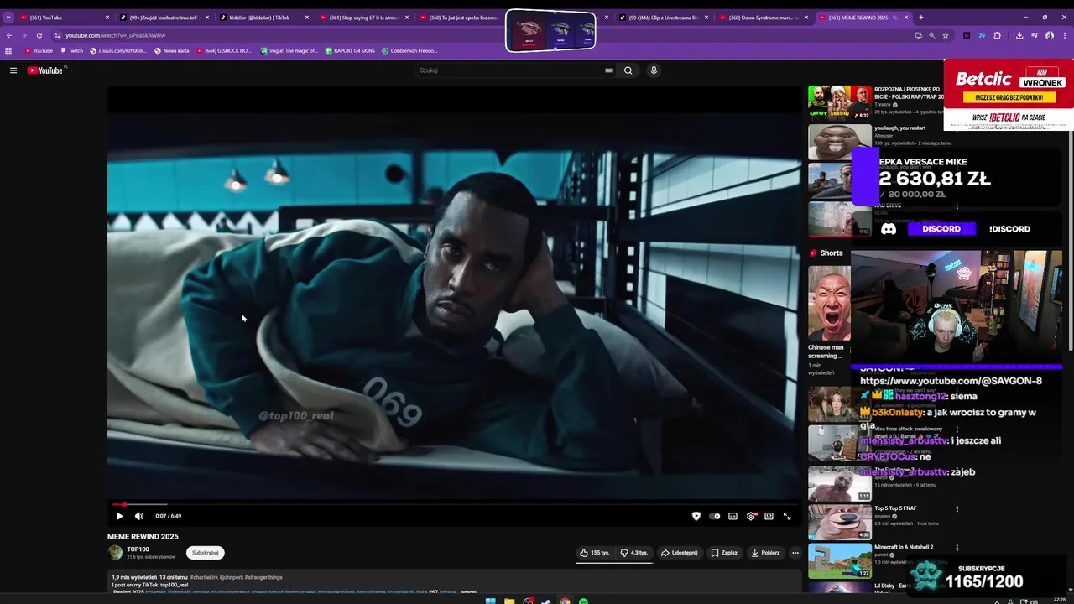Image resolution: width=1074 pixels, height=604 pixels.
Task: Click the shield icon in player controls
Action: 696,516
